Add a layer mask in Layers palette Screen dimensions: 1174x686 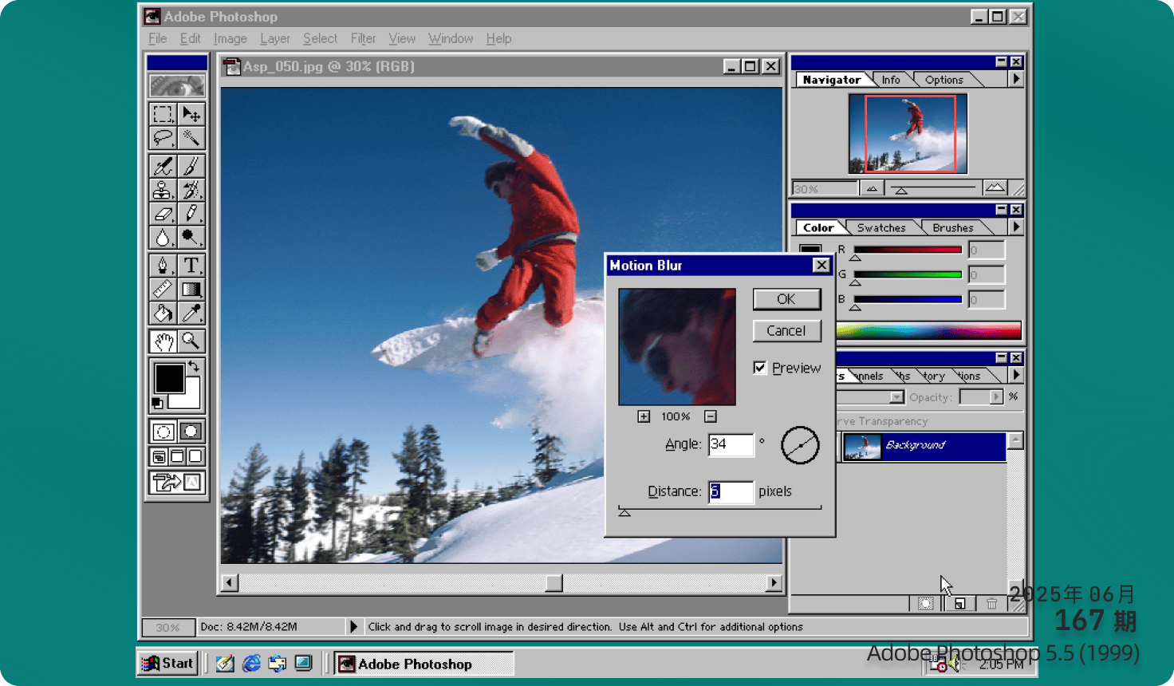click(x=925, y=604)
